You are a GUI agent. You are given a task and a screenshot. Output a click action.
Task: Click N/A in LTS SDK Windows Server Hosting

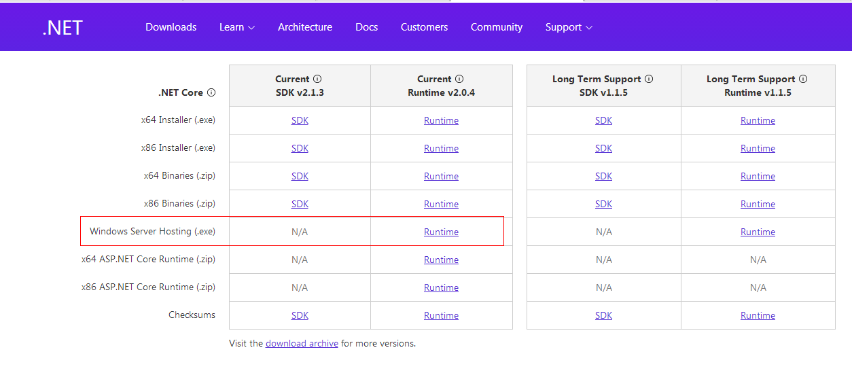pos(604,232)
